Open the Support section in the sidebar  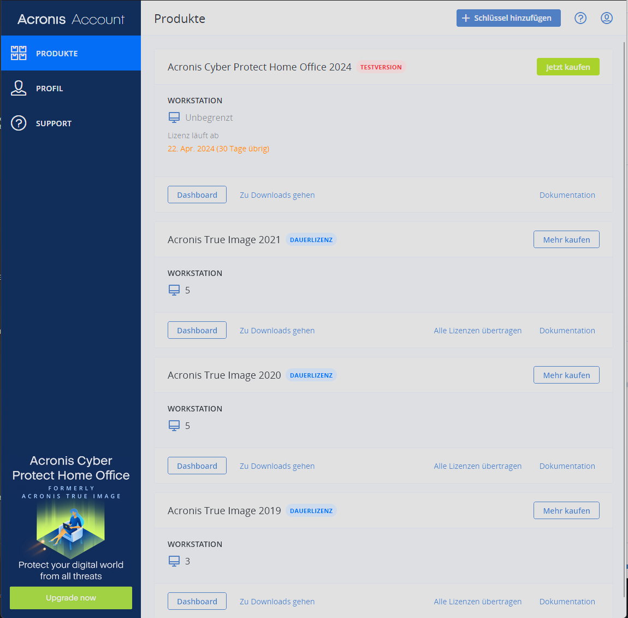tap(70, 123)
